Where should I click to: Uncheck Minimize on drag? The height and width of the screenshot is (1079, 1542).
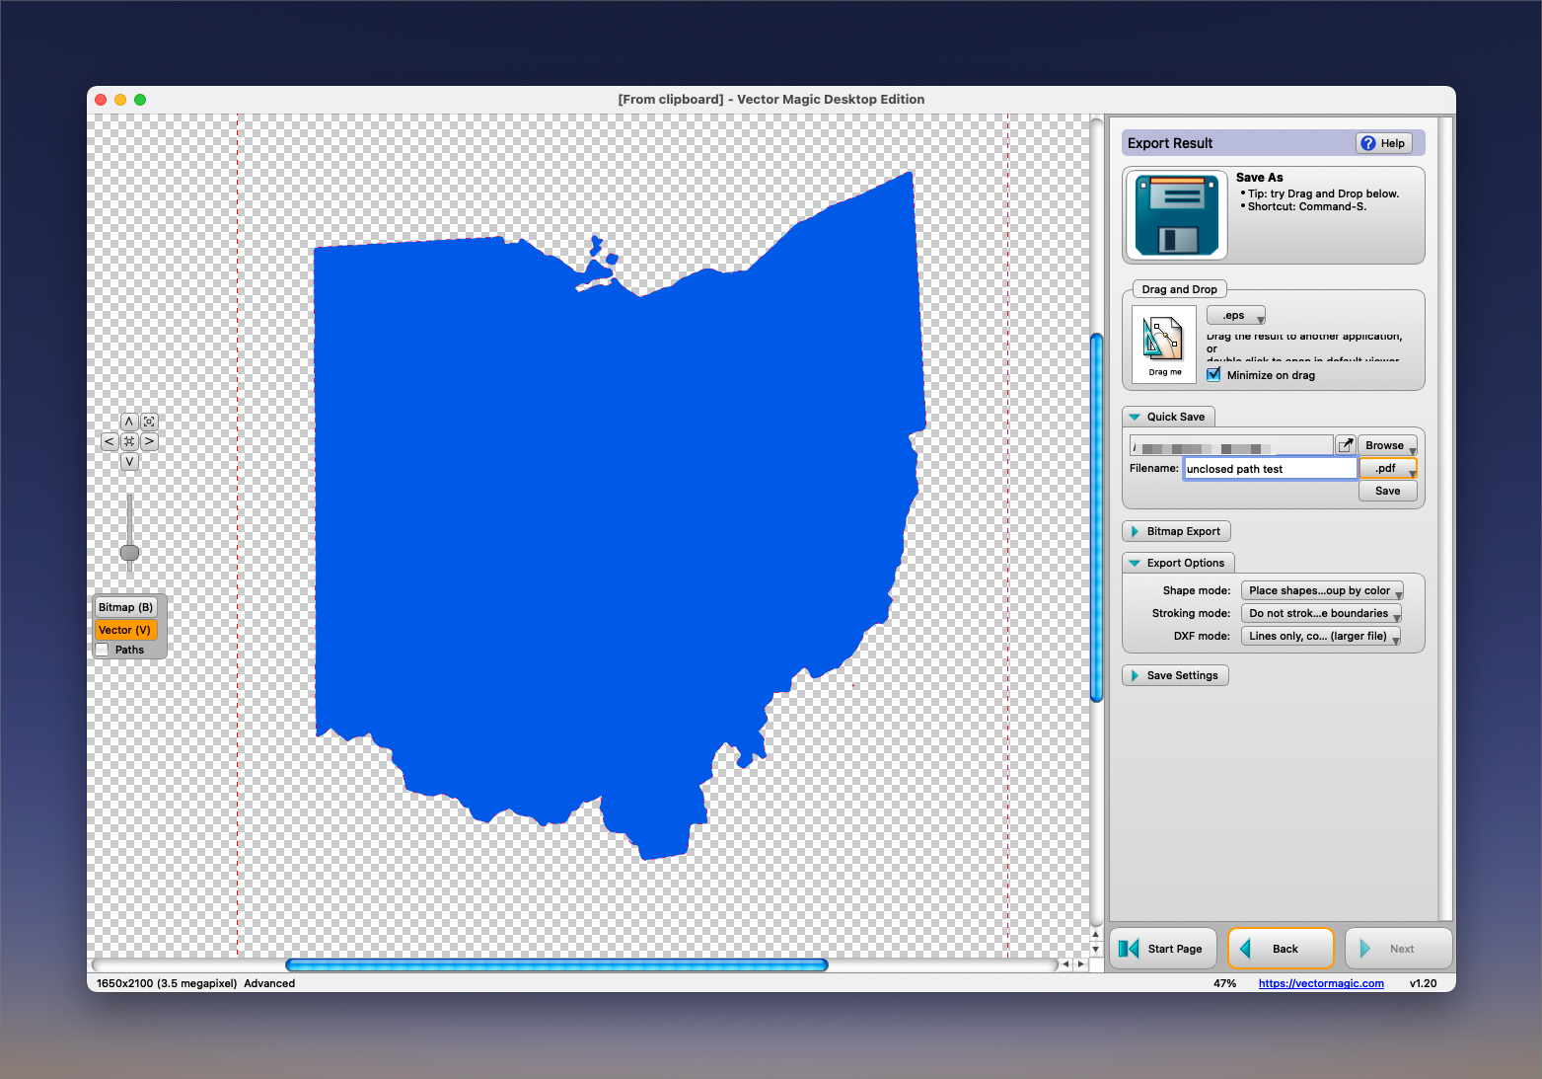[x=1214, y=375]
